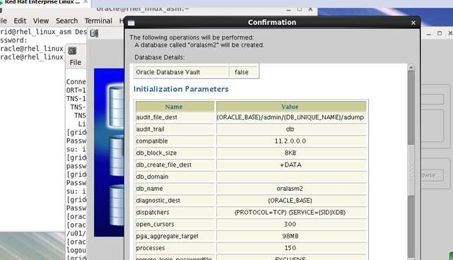Select the audit_trail parameter name
453x260 pixels.
tap(151, 129)
